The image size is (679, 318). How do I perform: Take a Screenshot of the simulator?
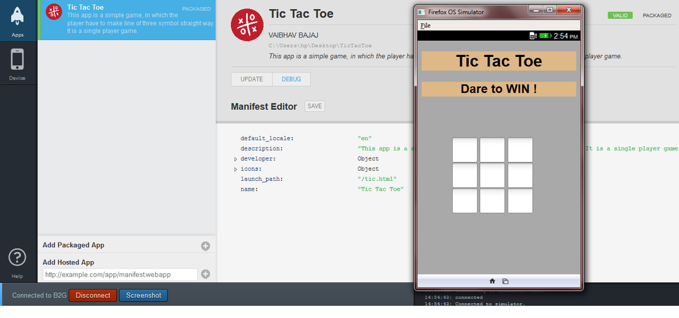pos(144,295)
